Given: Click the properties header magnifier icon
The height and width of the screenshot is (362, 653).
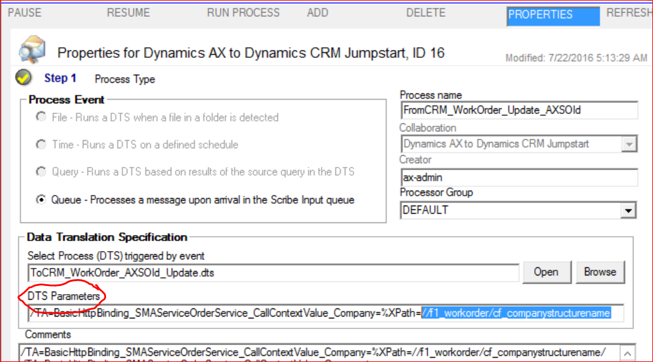Looking at the screenshot, I should pos(32,49).
